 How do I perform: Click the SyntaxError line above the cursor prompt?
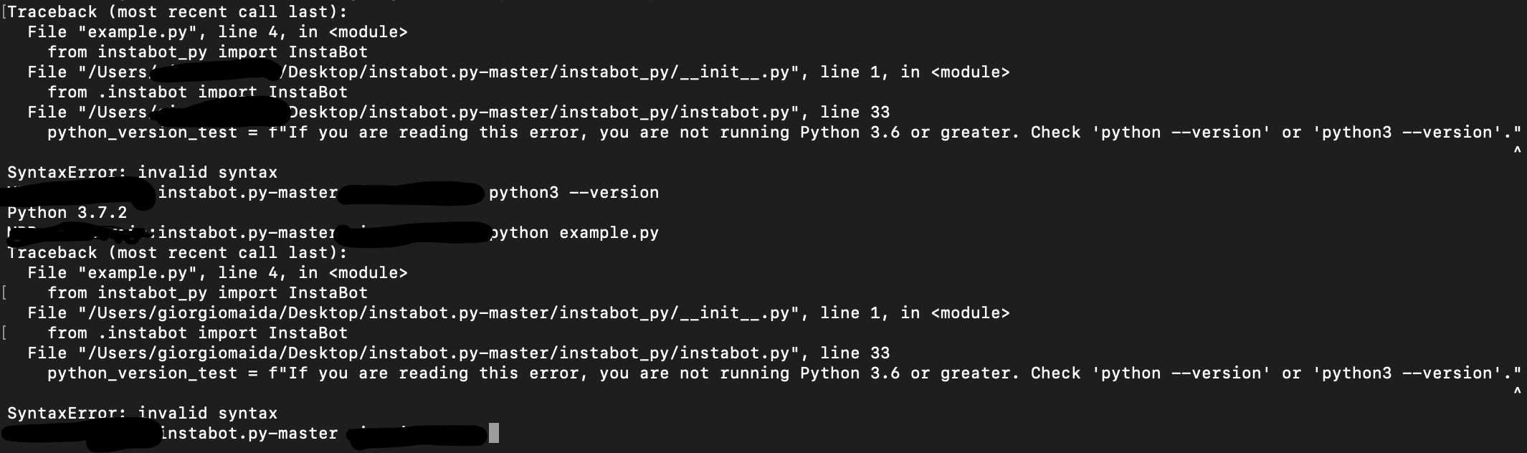pos(142,413)
